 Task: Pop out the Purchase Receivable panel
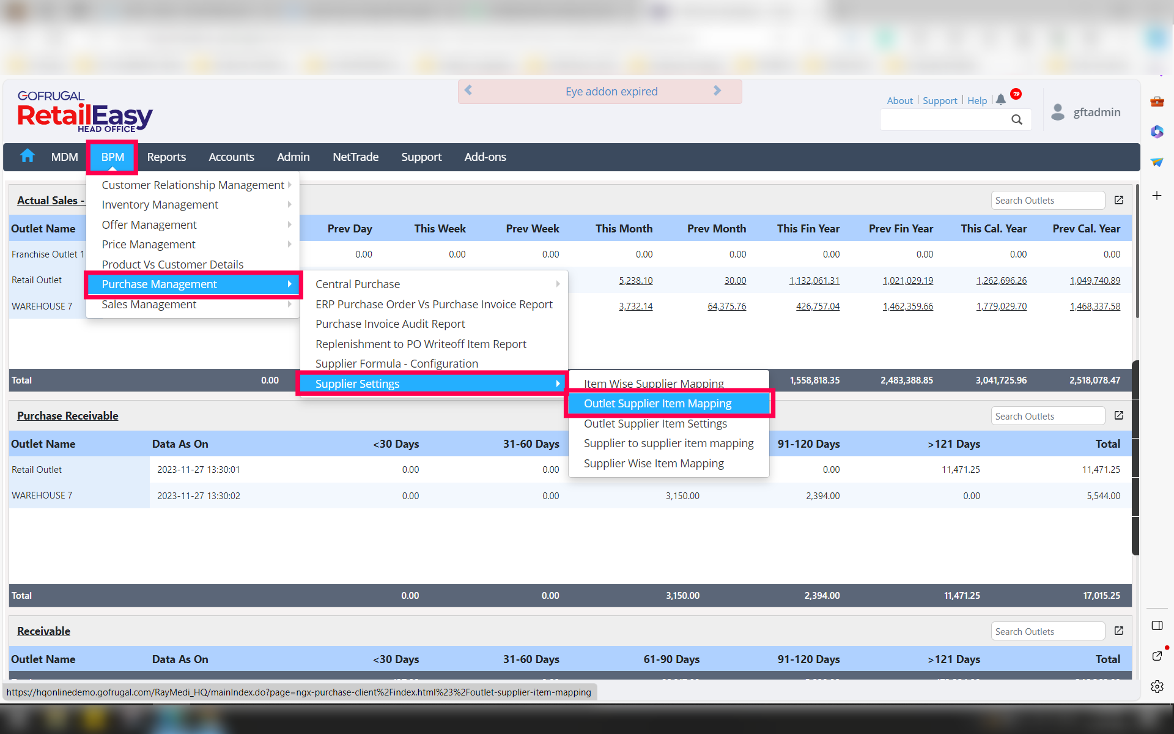[1119, 415]
